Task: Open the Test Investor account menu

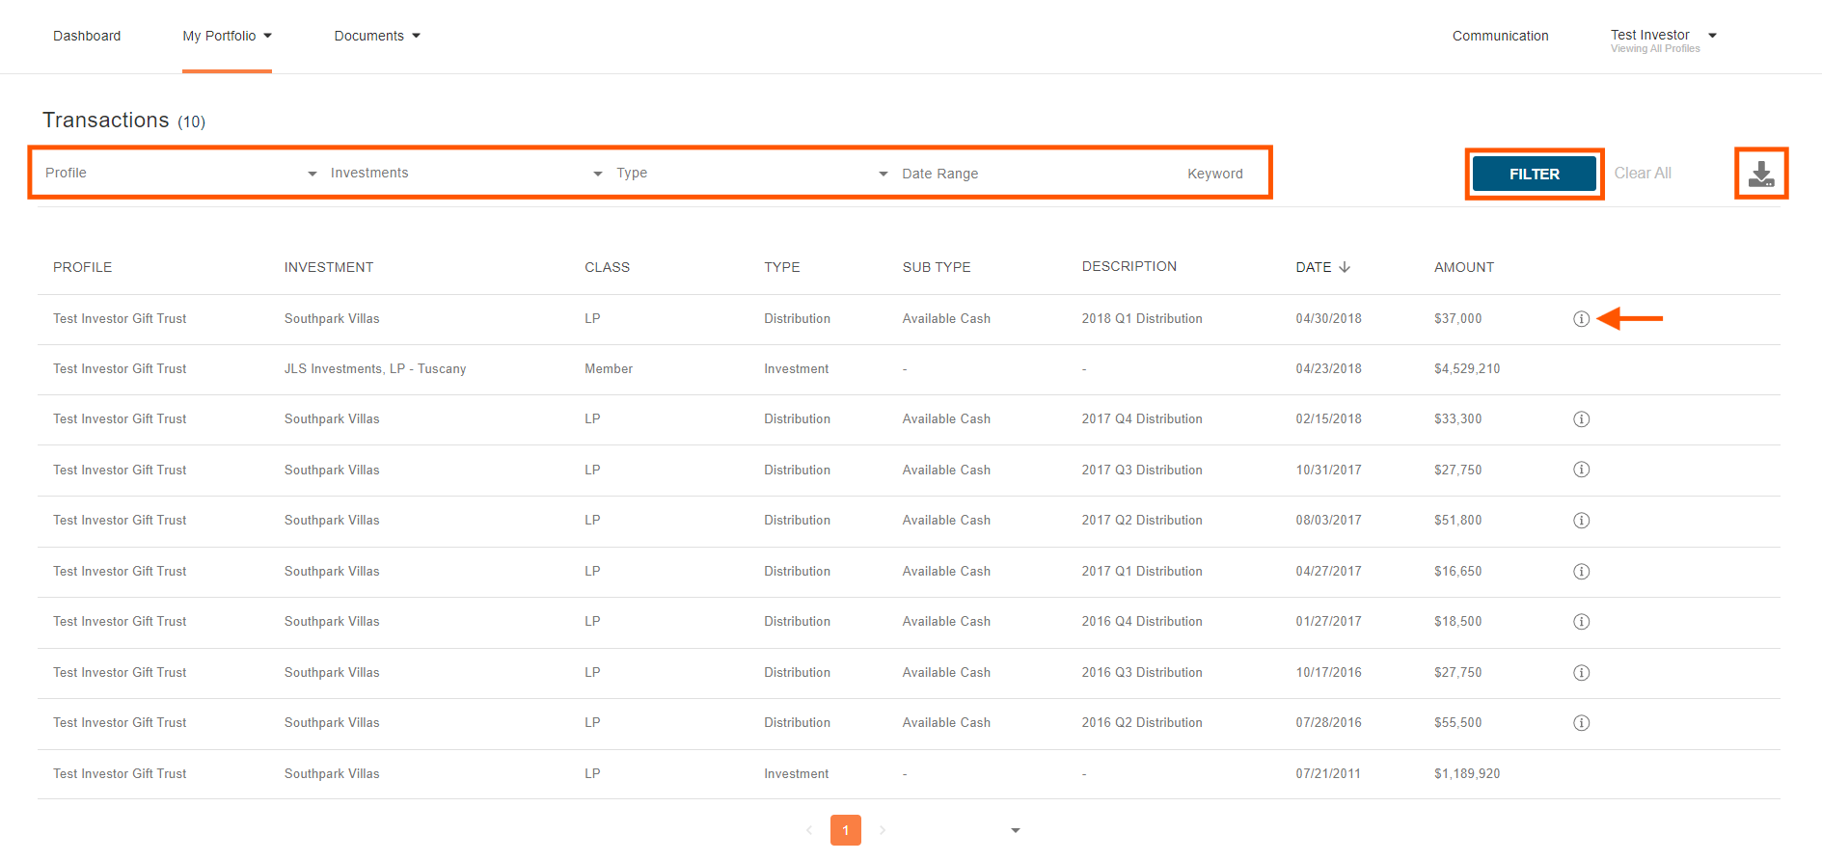Action: click(x=1663, y=40)
